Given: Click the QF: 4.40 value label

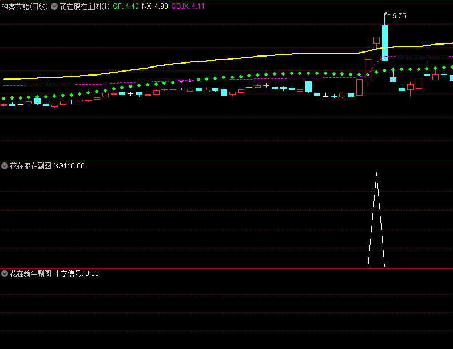Looking at the screenshot, I should click(x=126, y=6).
